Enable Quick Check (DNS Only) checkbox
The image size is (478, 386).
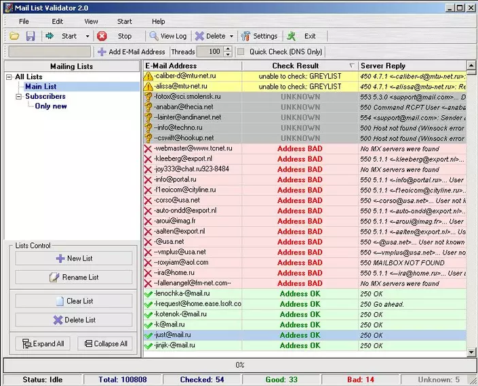(x=241, y=51)
